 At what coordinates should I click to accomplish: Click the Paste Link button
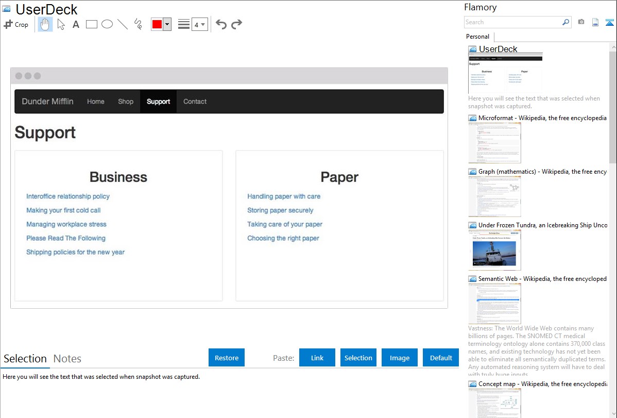point(317,358)
